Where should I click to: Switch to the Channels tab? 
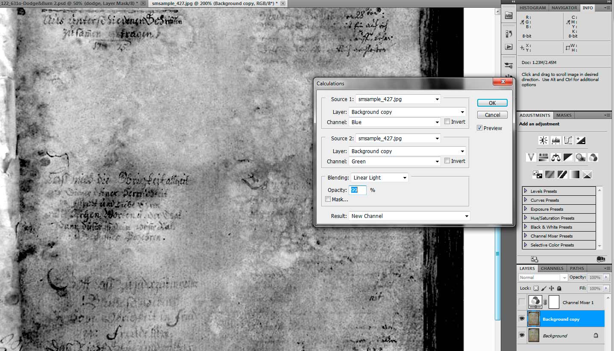(x=552, y=268)
